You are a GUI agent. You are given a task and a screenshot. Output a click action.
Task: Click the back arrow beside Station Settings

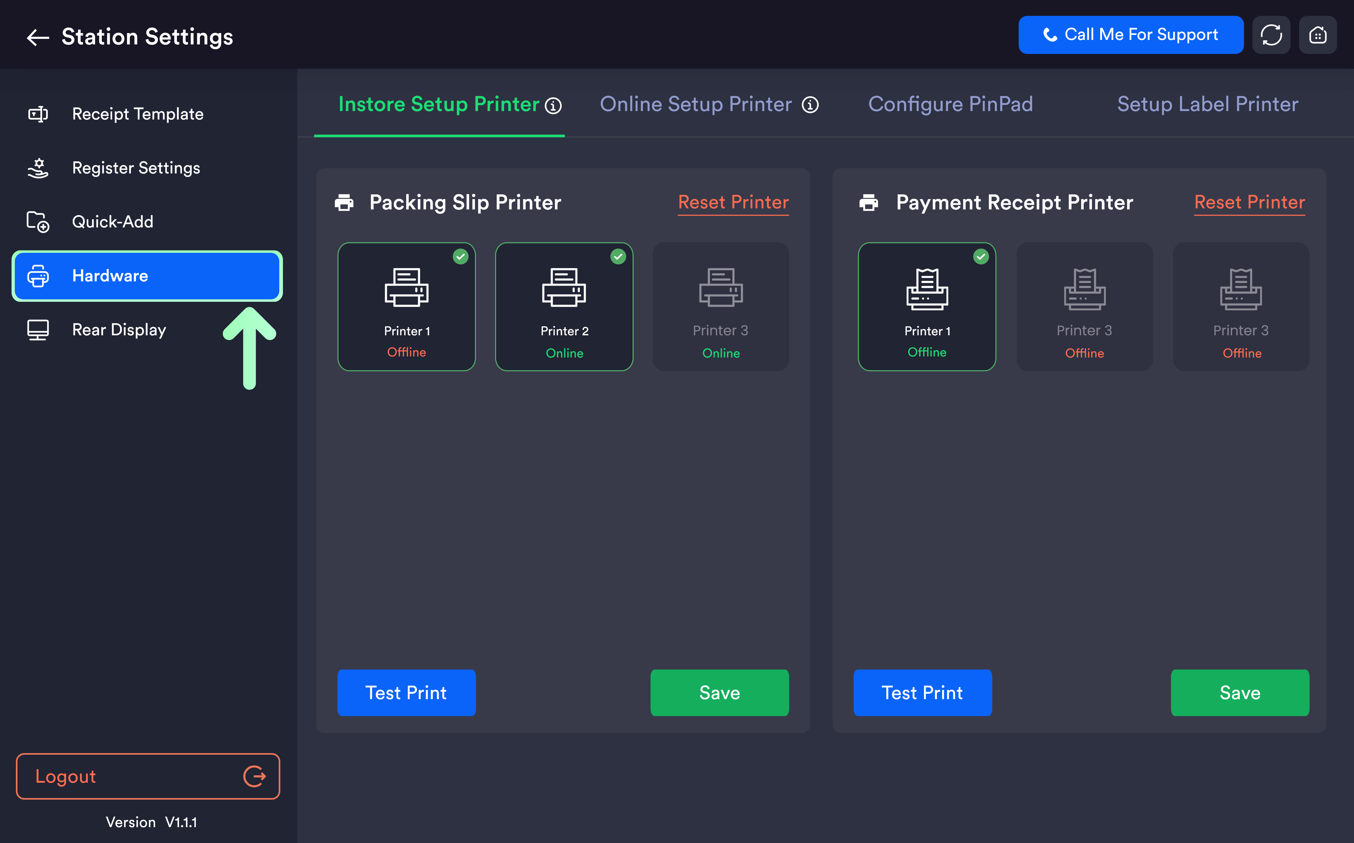[38, 37]
